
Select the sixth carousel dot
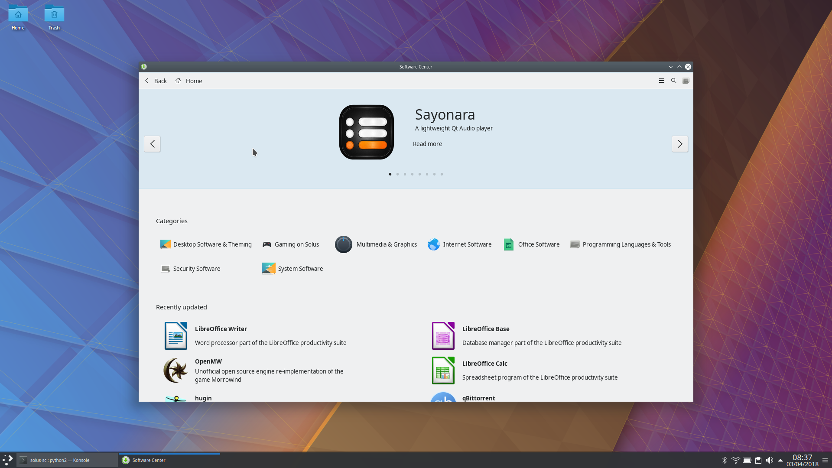click(427, 174)
